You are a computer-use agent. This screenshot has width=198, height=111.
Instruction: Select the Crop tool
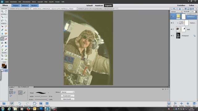pos(2,55)
